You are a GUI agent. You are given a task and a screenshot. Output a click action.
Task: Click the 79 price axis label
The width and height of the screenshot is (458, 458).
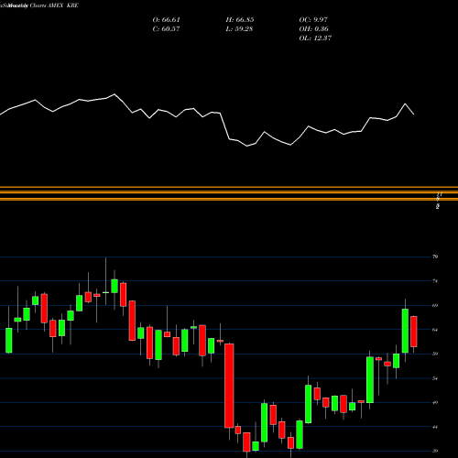(x=435, y=256)
